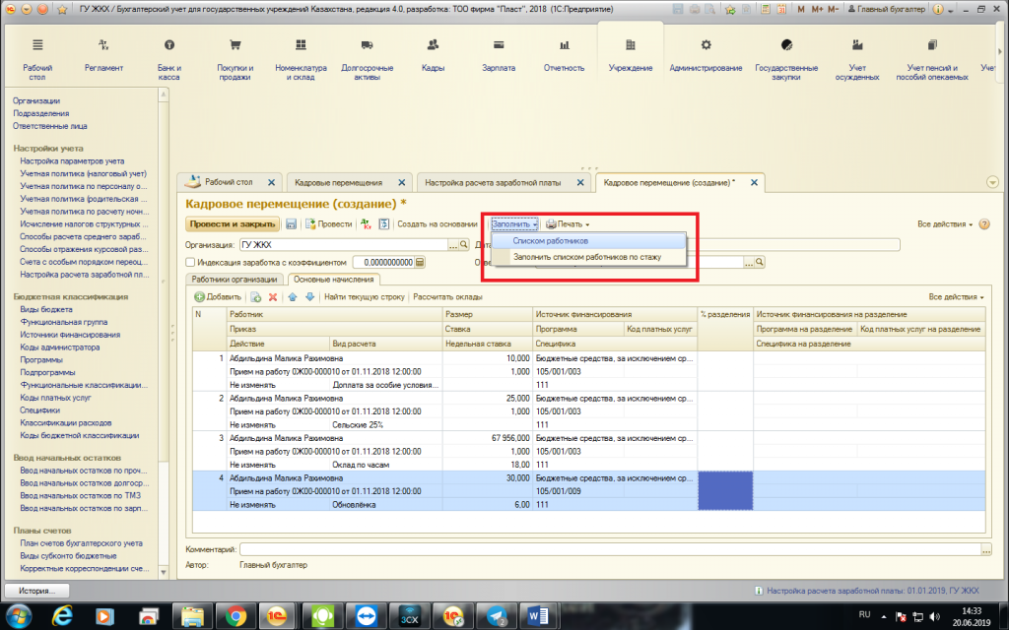Click into the Комментарий input field

point(611,549)
